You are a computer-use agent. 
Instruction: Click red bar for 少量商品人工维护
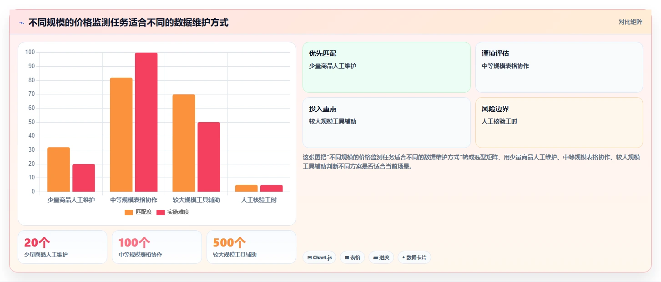click(x=84, y=178)
